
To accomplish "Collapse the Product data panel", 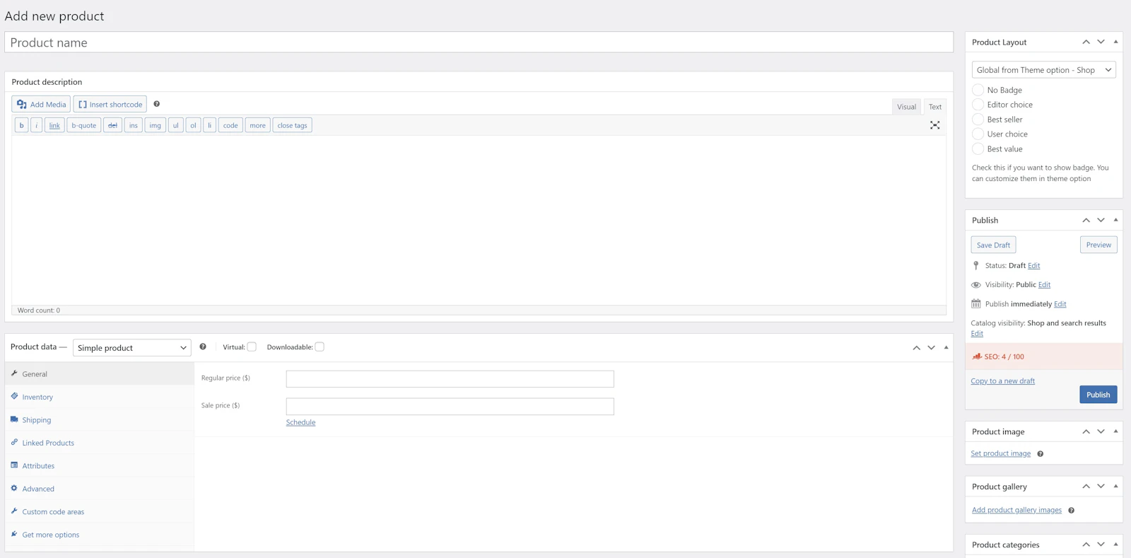I will click(x=946, y=347).
